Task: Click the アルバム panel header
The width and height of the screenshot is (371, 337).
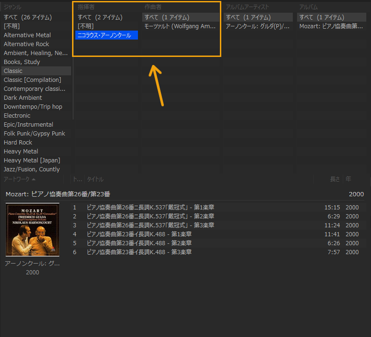Action: pyautogui.click(x=308, y=7)
